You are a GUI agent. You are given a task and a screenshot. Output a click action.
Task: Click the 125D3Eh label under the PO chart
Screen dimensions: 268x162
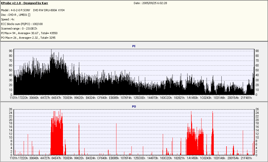139,158
